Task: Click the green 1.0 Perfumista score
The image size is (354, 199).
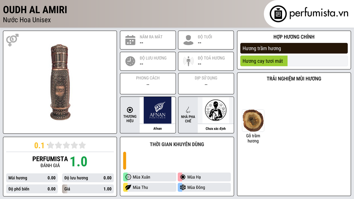Action: click(78, 162)
